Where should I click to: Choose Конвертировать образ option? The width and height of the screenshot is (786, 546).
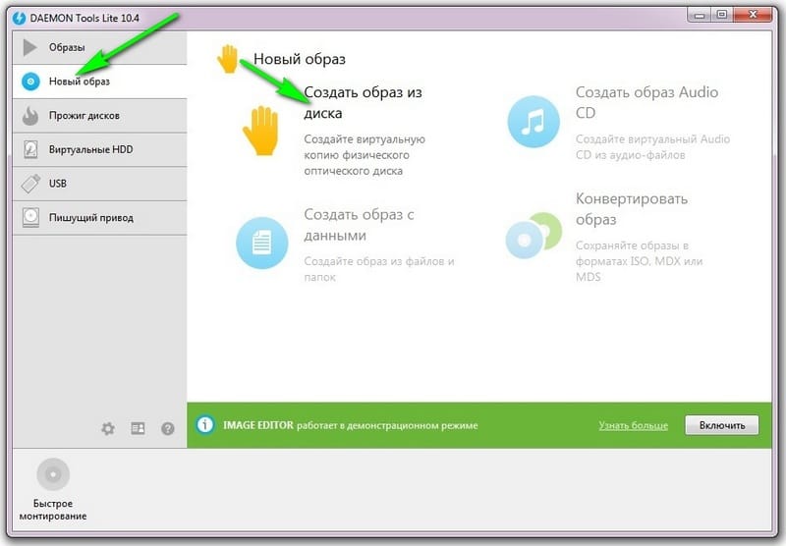pos(632,209)
